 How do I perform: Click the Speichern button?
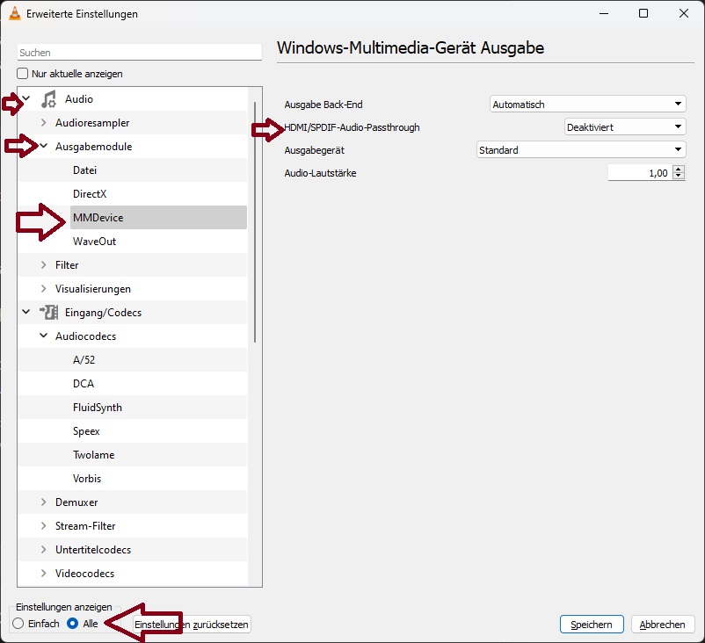pos(592,625)
